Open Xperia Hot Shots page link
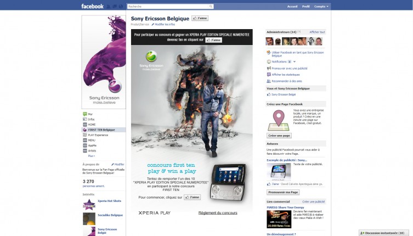 109,201
